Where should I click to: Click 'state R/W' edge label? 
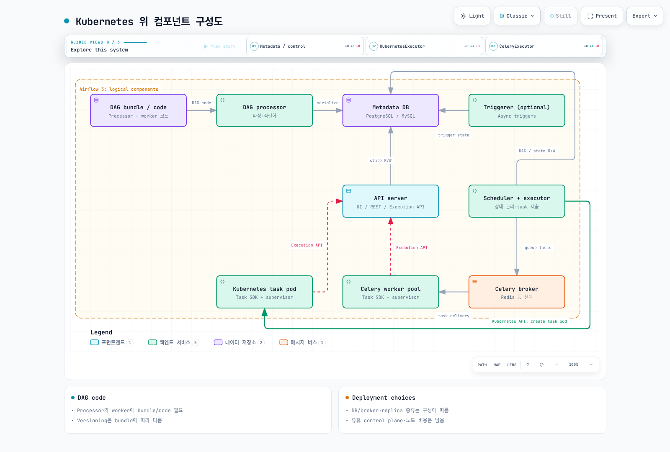(x=381, y=161)
